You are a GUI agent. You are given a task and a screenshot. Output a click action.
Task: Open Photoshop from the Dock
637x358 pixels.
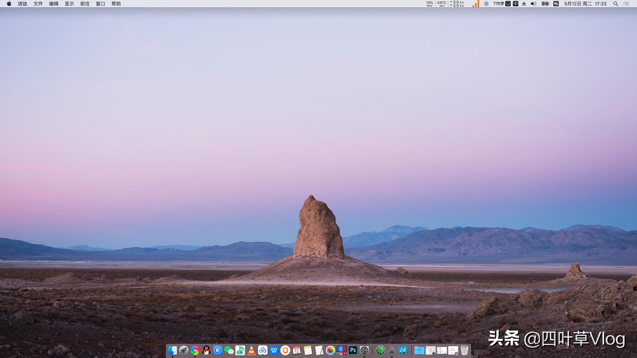click(x=353, y=350)
